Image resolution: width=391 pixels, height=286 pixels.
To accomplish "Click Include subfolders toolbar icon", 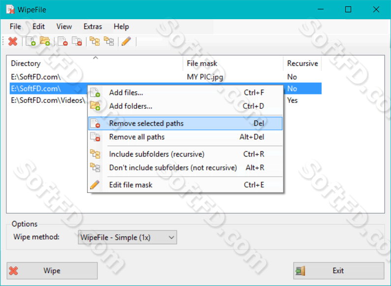I will coord(94,41).
